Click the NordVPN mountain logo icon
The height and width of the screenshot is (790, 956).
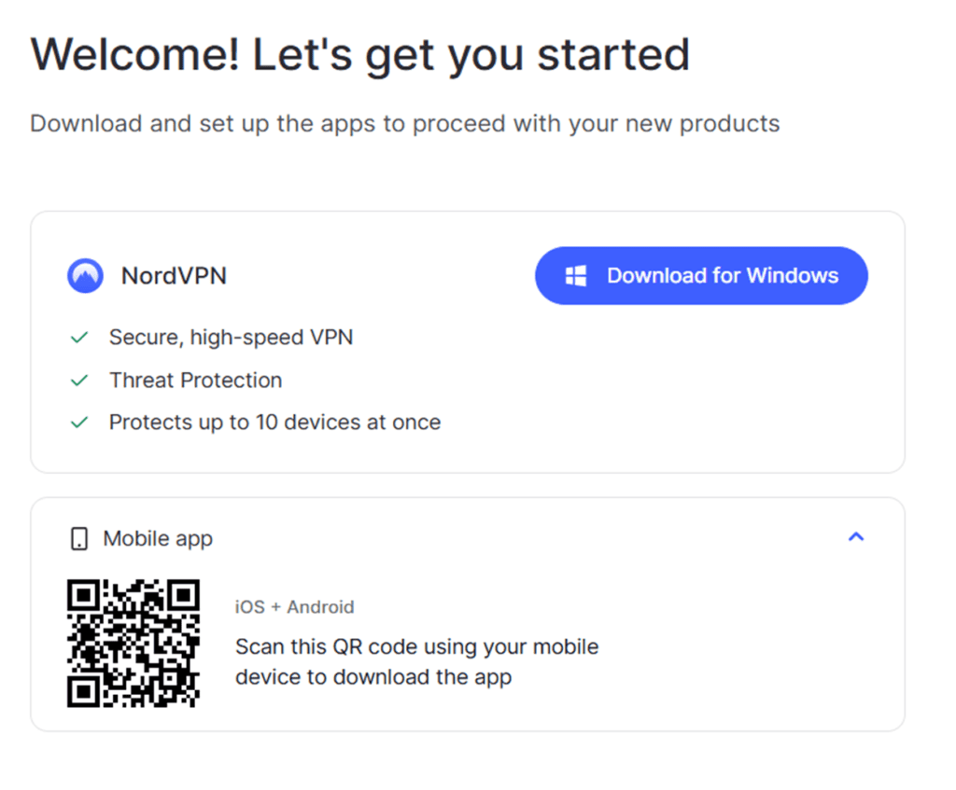coord(85,276)
